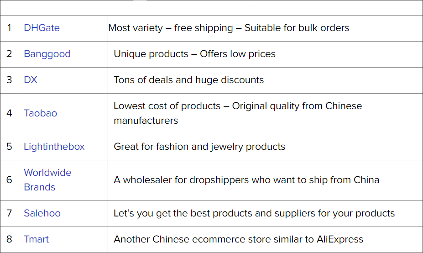Image resolution: width=423 pixels, height=253 pixels.
Task: Follow the DX store link
Action: click(31, 80)
